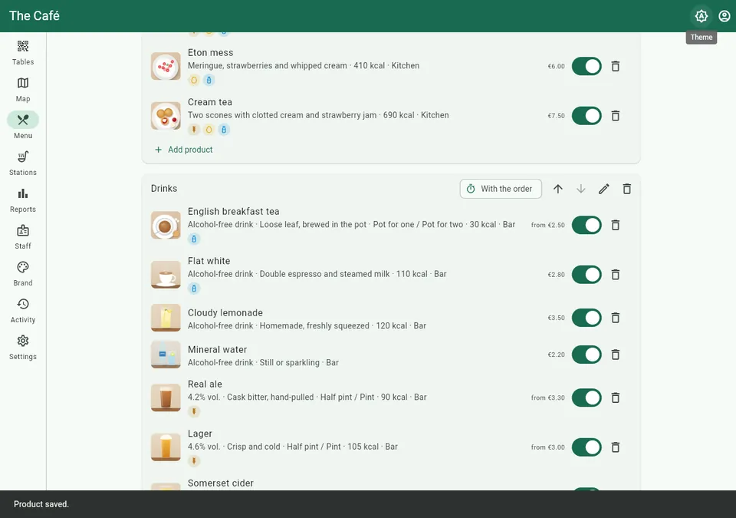Toggle availability of Cream tea
This screenshot has width=736, height=518.
click(x=586, y=116)
